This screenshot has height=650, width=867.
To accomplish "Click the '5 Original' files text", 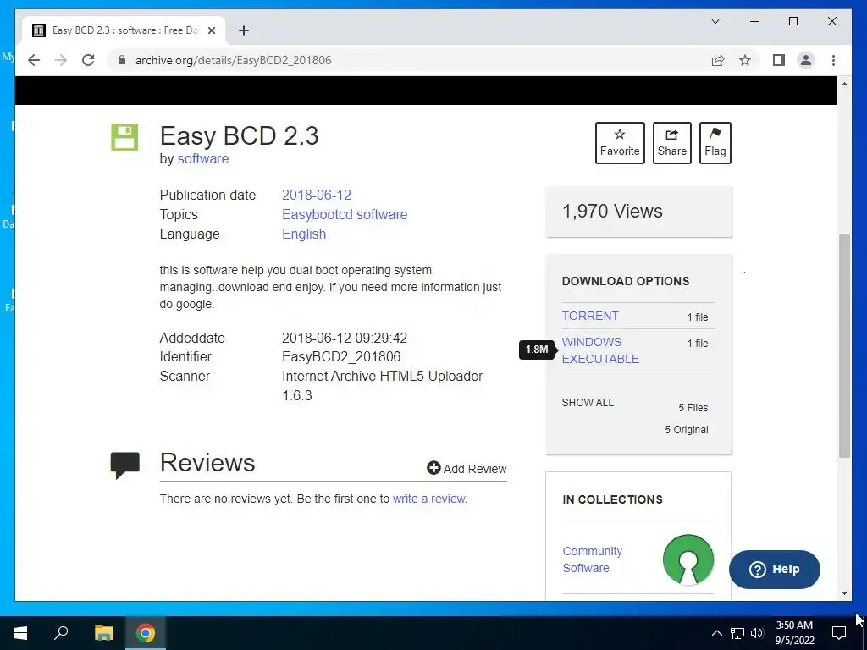I will [686, 429].
